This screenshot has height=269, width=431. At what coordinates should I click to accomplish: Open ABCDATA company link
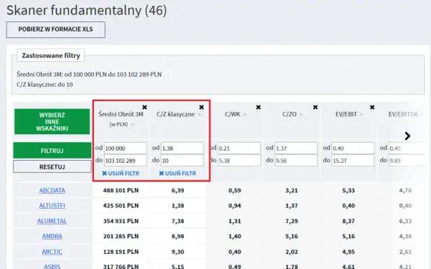tap(52, 190)
